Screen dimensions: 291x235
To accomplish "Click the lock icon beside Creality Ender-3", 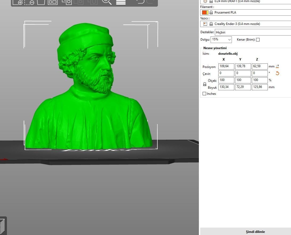I will [x=211, y=24].
